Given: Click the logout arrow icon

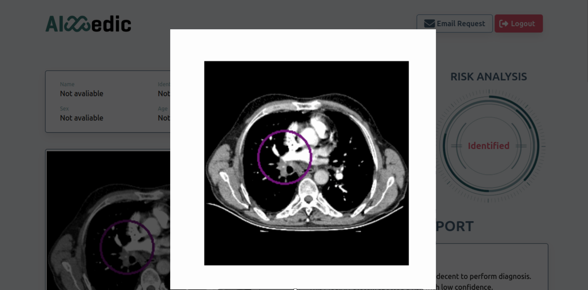Looking at the screenshot, I should [x=503, y=24].
